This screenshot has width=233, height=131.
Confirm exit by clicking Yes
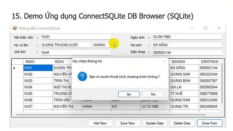[x=129, y=94]
